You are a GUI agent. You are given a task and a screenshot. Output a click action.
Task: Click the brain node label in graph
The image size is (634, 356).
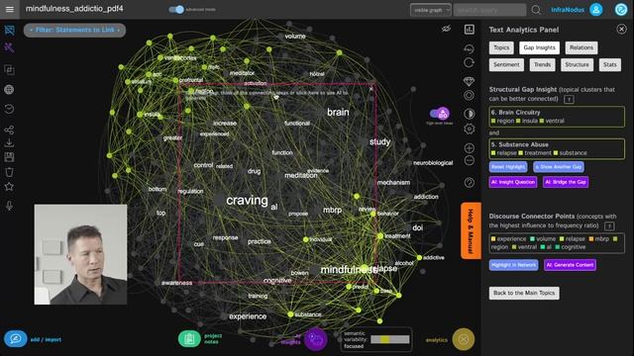(x=338, y=112)
